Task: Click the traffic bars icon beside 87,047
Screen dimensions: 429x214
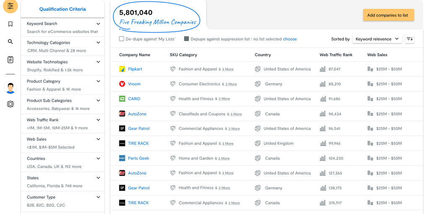Action: [x=323, y=69]
